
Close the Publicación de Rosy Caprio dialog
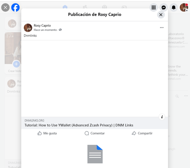(161, 15)
